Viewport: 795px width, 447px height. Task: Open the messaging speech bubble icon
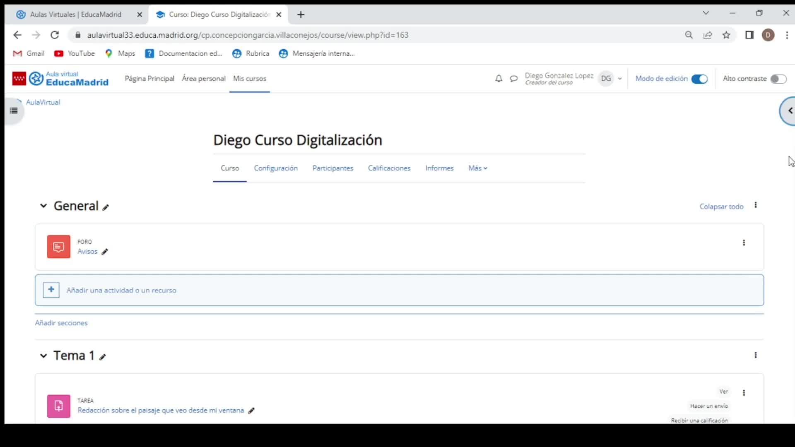pos(513,79)
